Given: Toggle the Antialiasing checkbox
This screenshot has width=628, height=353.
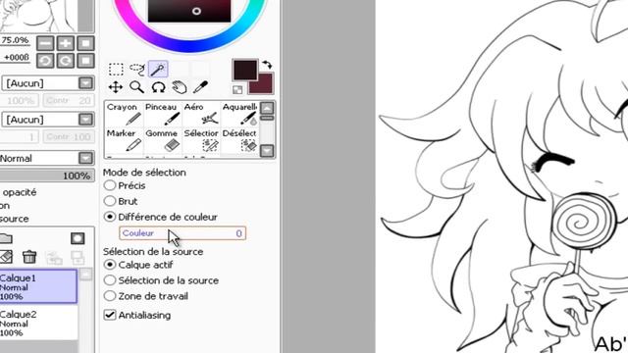Looking at the screenshot, I should [110, 315].
